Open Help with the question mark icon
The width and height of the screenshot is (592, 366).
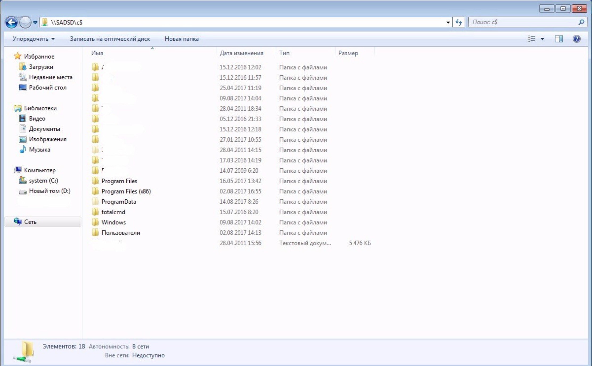pos(577,39)
